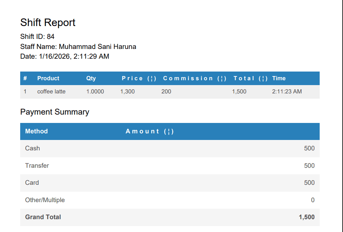The height and width of the screenshot is (232, 343).
Task: Select the Shift ID: 84 line
Action: coord(37,36)
